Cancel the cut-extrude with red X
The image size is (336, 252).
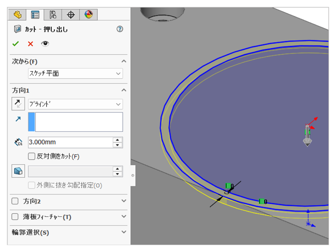coord(30,44)
